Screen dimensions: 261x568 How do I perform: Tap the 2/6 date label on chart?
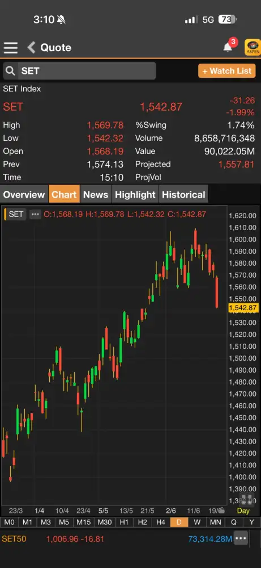(x=171, y=511)
